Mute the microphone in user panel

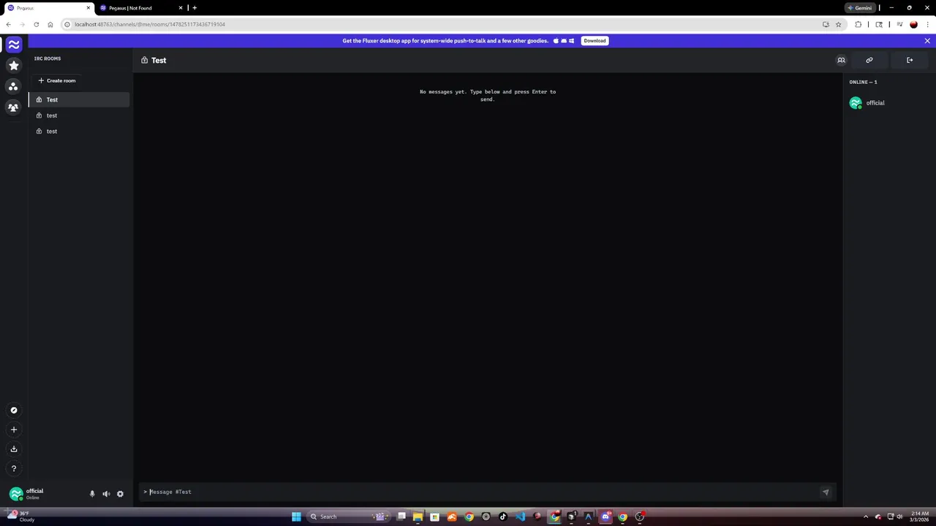[x=92, y=494]
